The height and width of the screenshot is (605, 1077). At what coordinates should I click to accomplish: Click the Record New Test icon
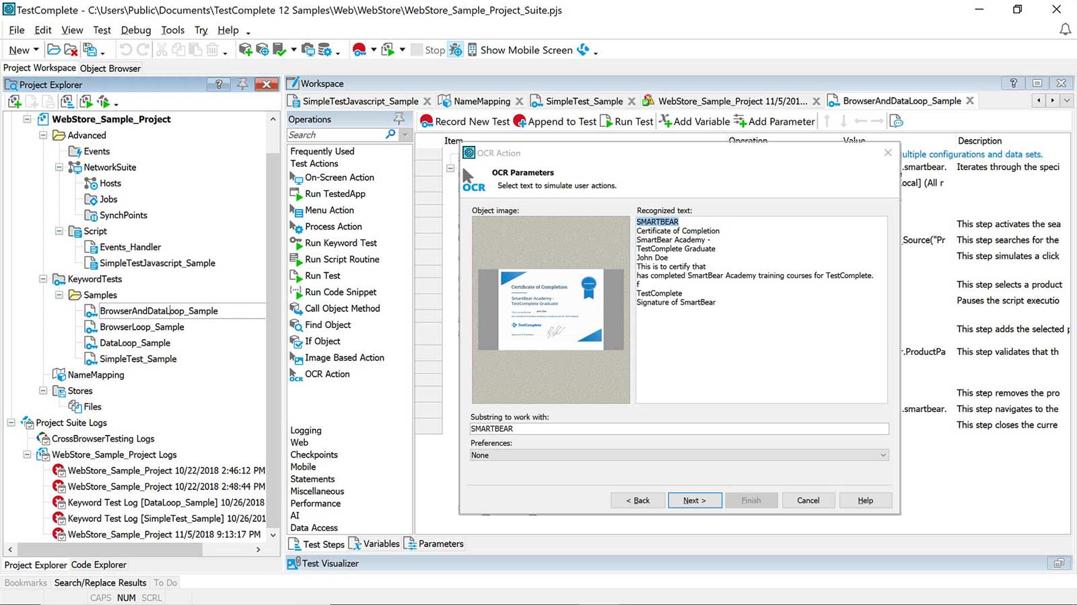pyautogui.click(x=426, y=121)
